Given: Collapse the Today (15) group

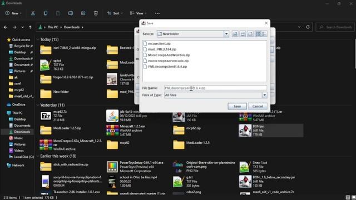Looking at the screenshot, I should (38, 39).
